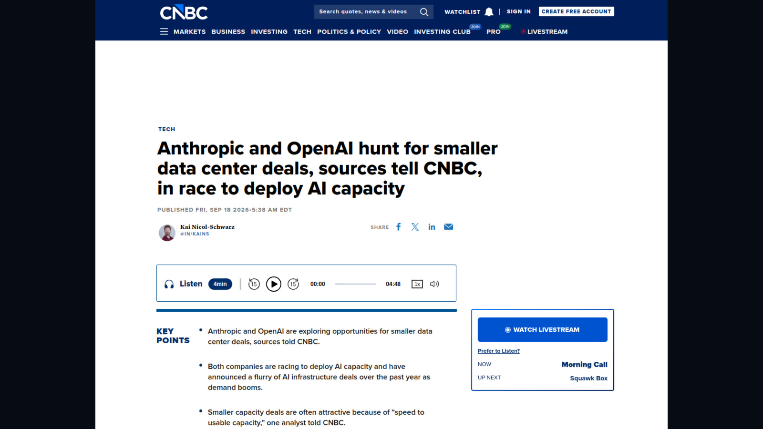Viewport: 763px width, 429px height.
Task: Open the PRO menu item
Action: point(494,31)
